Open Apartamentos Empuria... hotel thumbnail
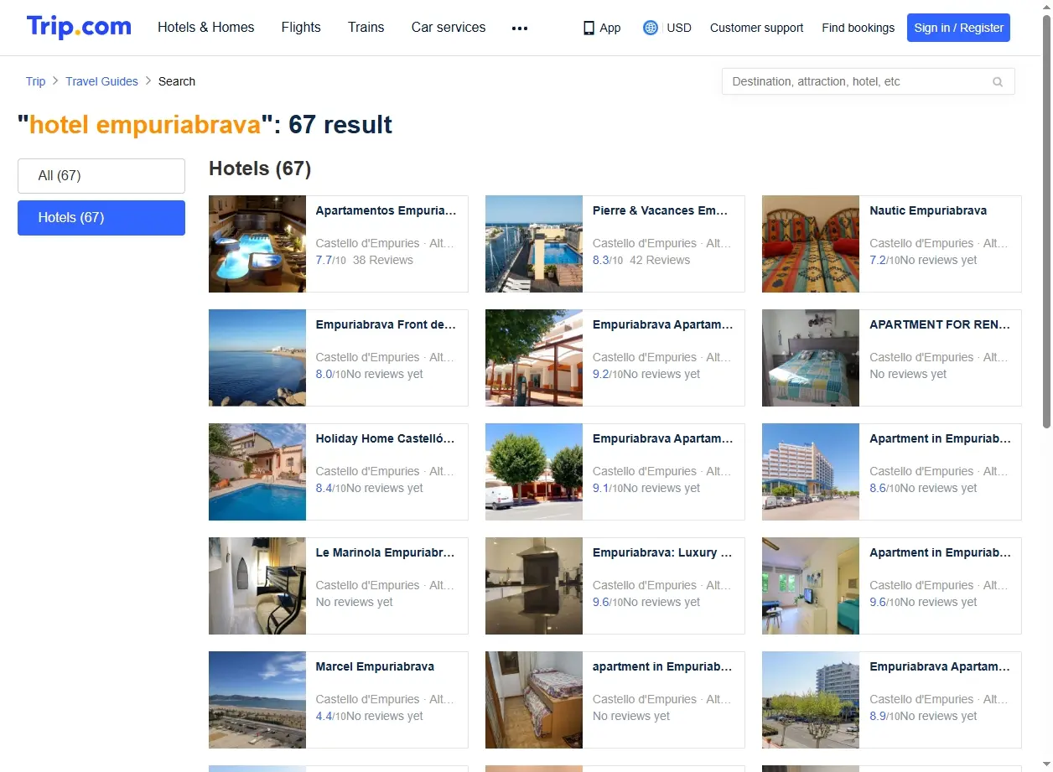 click(257, 244)
